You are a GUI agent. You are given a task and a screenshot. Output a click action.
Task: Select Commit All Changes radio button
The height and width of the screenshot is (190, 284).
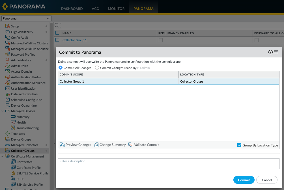click(x=61, y=68)
